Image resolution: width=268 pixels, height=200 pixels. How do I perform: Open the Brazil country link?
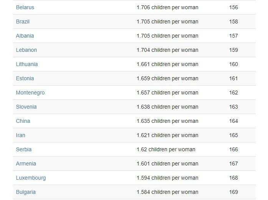[x=23, y=21]
